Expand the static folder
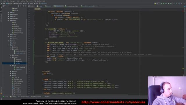This screenshot has width=186, height=105. pyautogui.click(x=9, y=41)
